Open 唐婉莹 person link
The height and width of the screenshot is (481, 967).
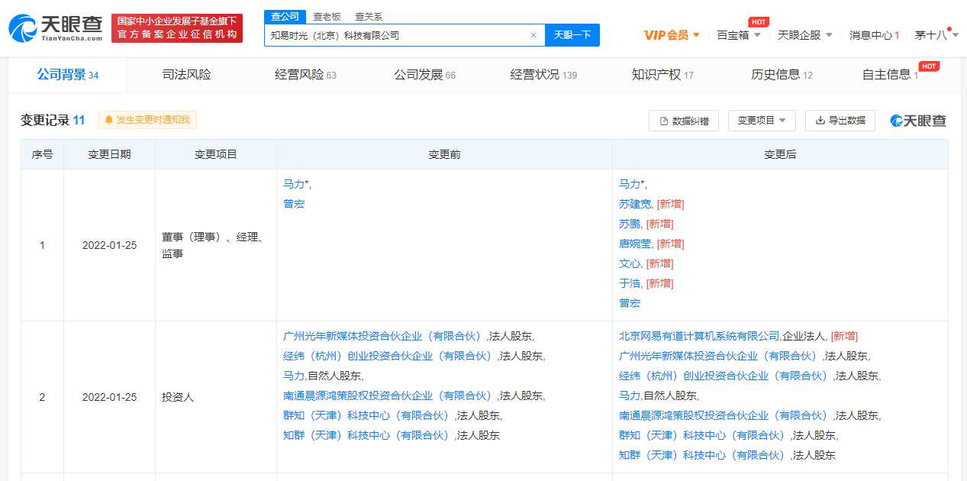(635, 244)
